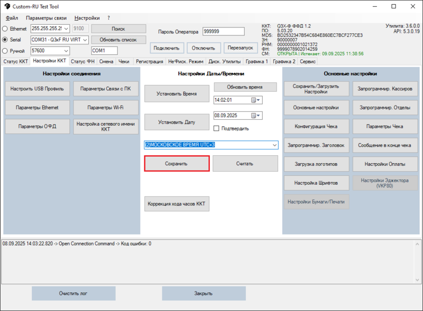The image size is (423, 311).
Task: Click the app icon in title bar
Action: pyautogui.click(x=6, y=6)
